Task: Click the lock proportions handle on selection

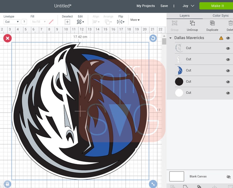Action: (7, 184)
